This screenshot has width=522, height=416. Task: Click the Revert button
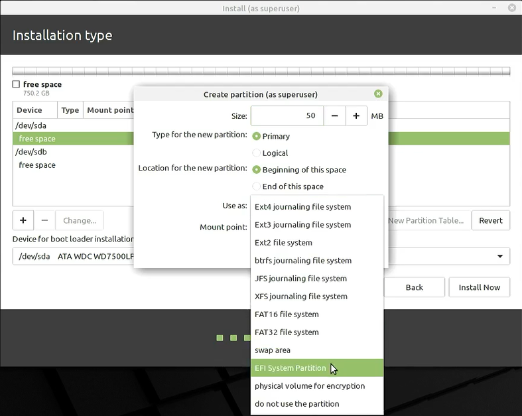pos(490,220)
